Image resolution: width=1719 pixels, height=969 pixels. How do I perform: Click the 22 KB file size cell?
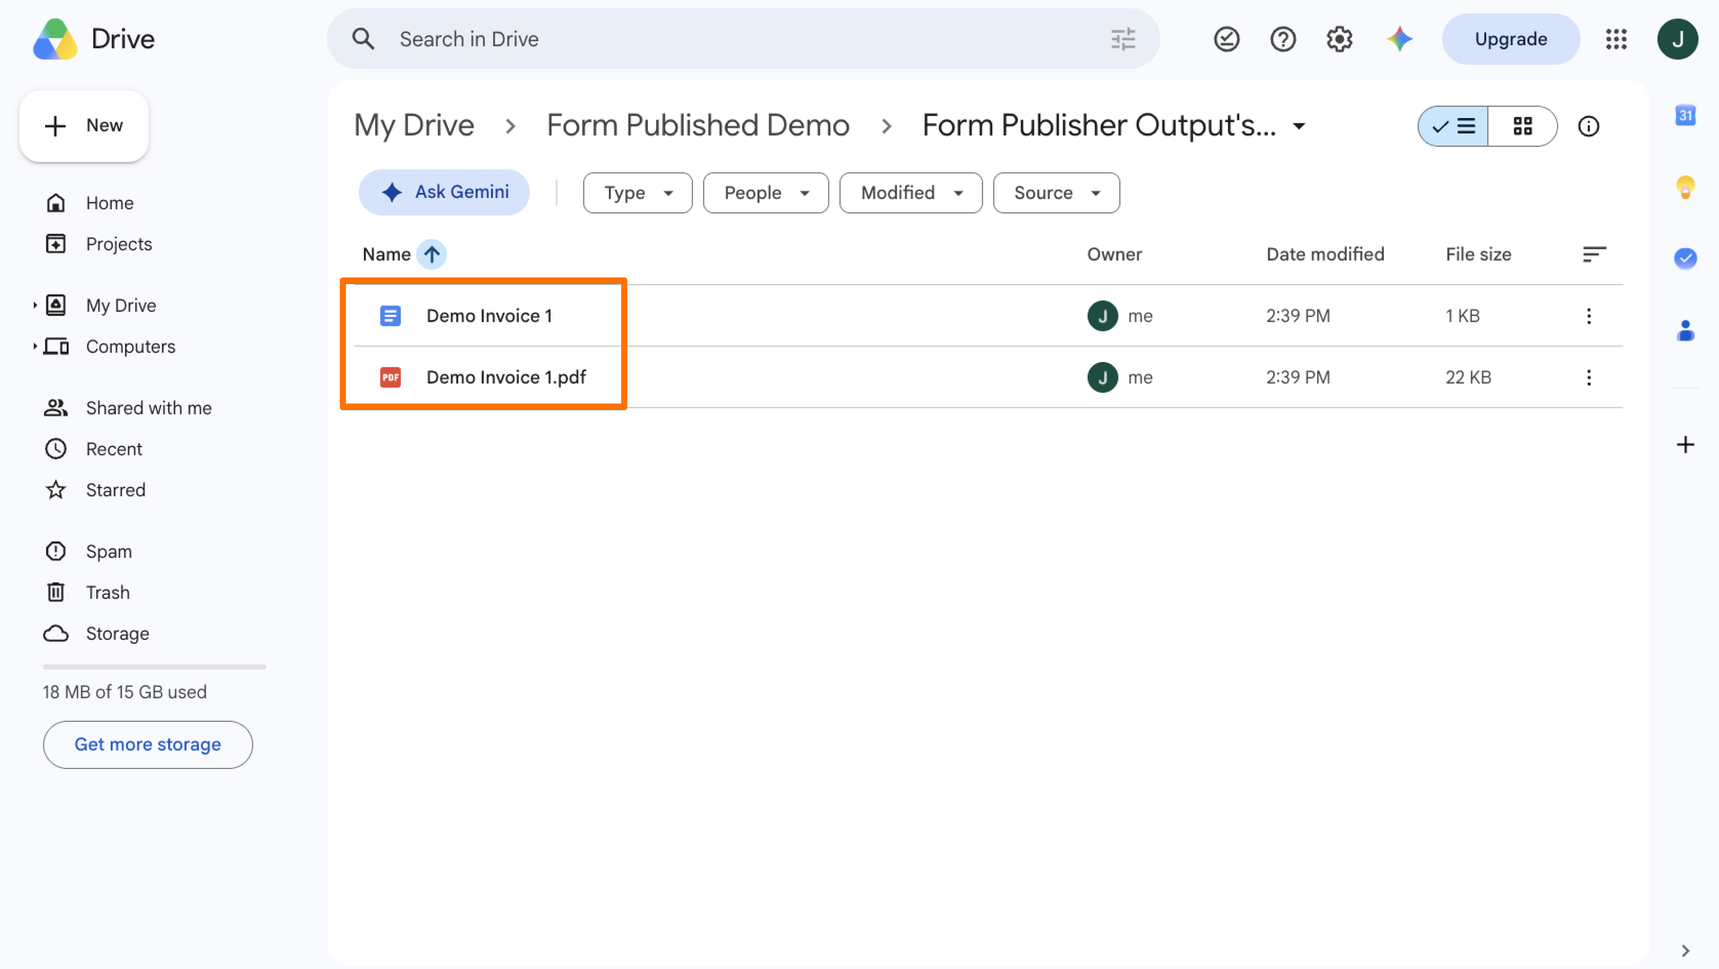[x=1468, y=377]
